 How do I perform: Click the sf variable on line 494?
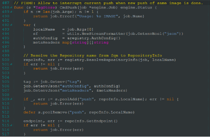click(x=36, y=34)
